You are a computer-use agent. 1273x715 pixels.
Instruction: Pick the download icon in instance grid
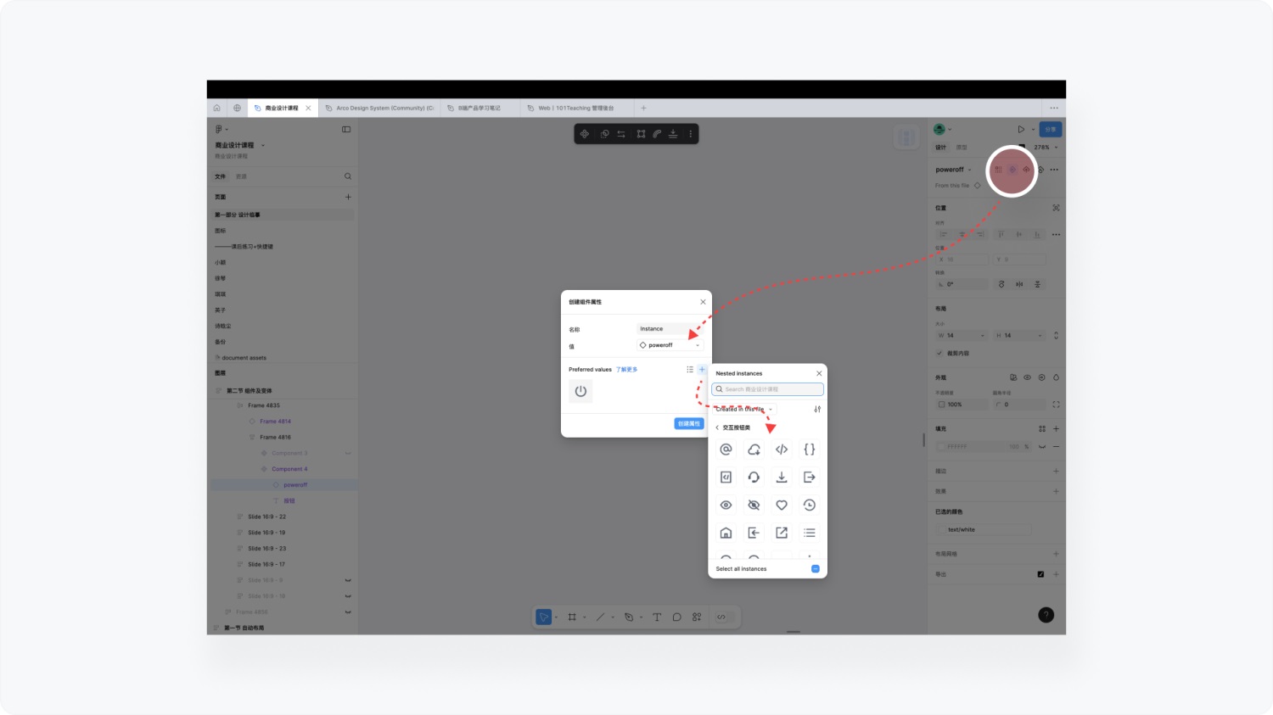[x=782, y=478]
